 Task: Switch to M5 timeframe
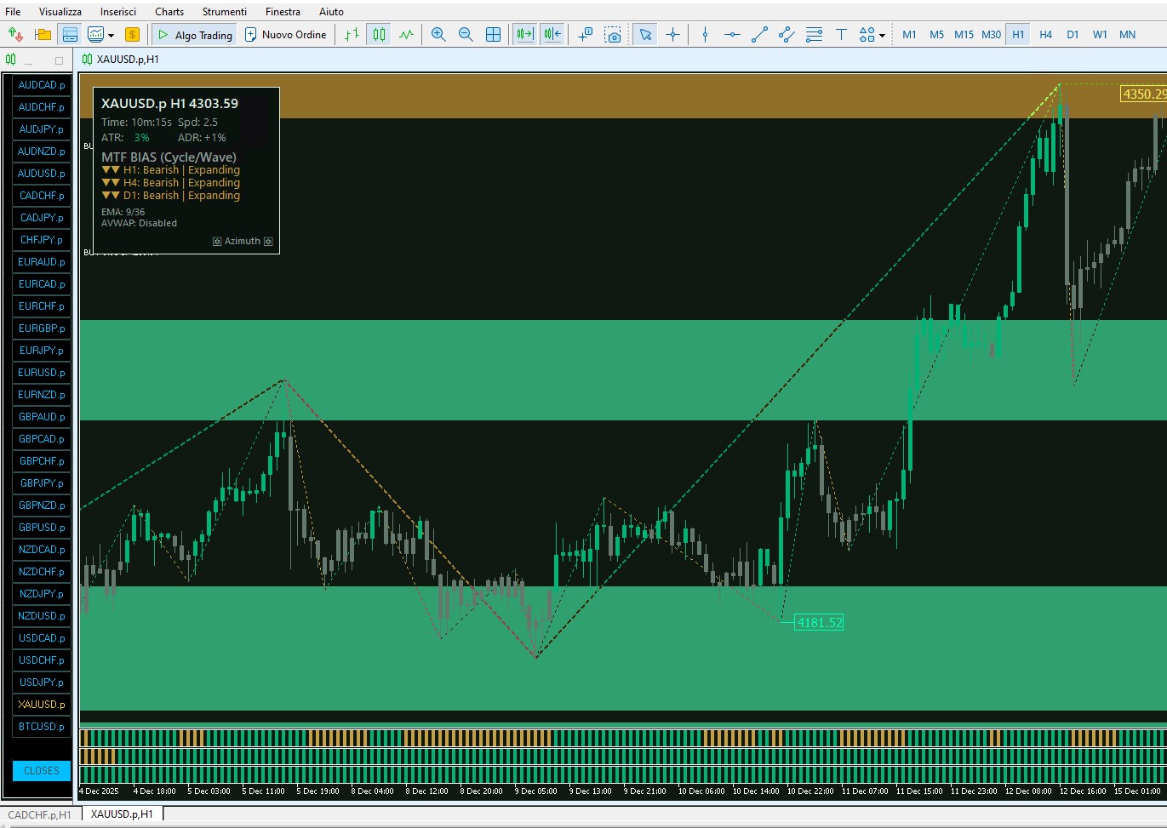936,35
